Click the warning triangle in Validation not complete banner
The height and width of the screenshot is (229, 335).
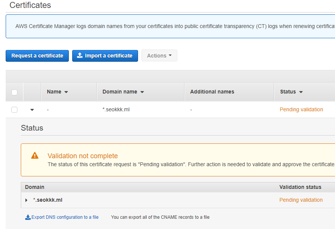click(x=35, y=155)
